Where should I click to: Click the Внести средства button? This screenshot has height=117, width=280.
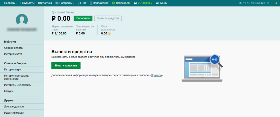[x=66, y=66]
